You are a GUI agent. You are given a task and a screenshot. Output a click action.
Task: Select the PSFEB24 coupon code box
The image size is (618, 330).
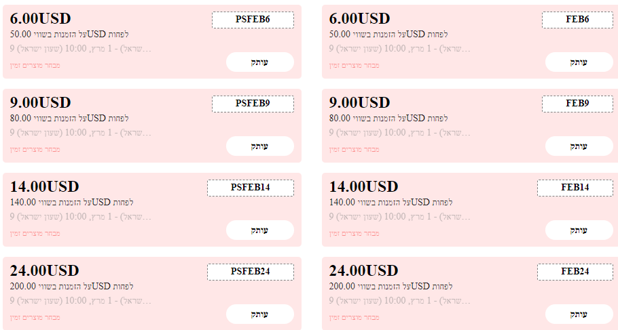coord(250,272)
